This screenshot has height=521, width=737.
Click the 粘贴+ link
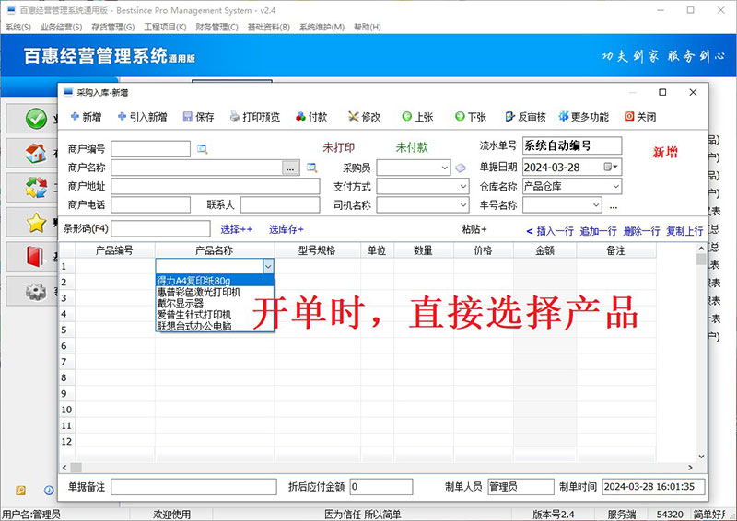(474, 229)
